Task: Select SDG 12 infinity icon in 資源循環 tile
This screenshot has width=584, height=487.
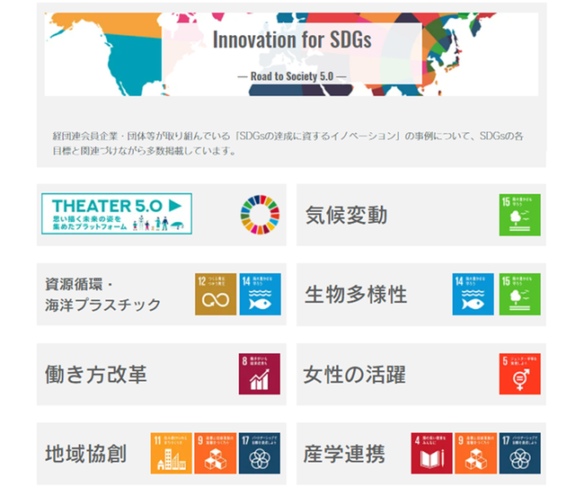Action: point(216,294)
